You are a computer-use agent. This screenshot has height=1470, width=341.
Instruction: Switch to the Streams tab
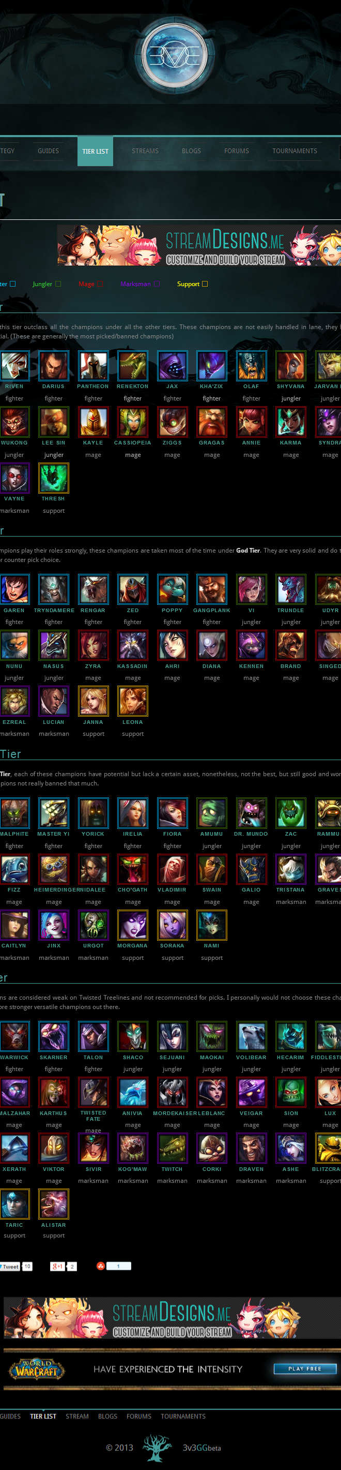point(145,151)
